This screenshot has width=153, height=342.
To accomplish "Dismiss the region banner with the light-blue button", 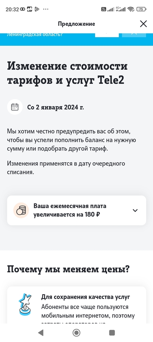I will pos(134,35).
